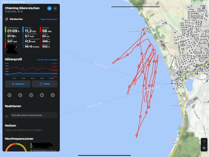Click Auf der Karte anzeigen link
Image resolution: width=209 pixels, height=157 pixels.
[47, 60]
